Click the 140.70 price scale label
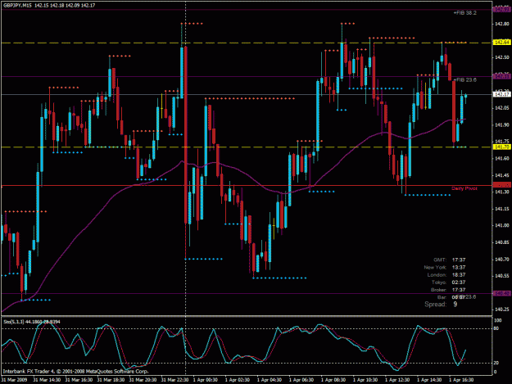Image resolution: width=512 pixels, height=384 pixels. (x=502, y=260)
